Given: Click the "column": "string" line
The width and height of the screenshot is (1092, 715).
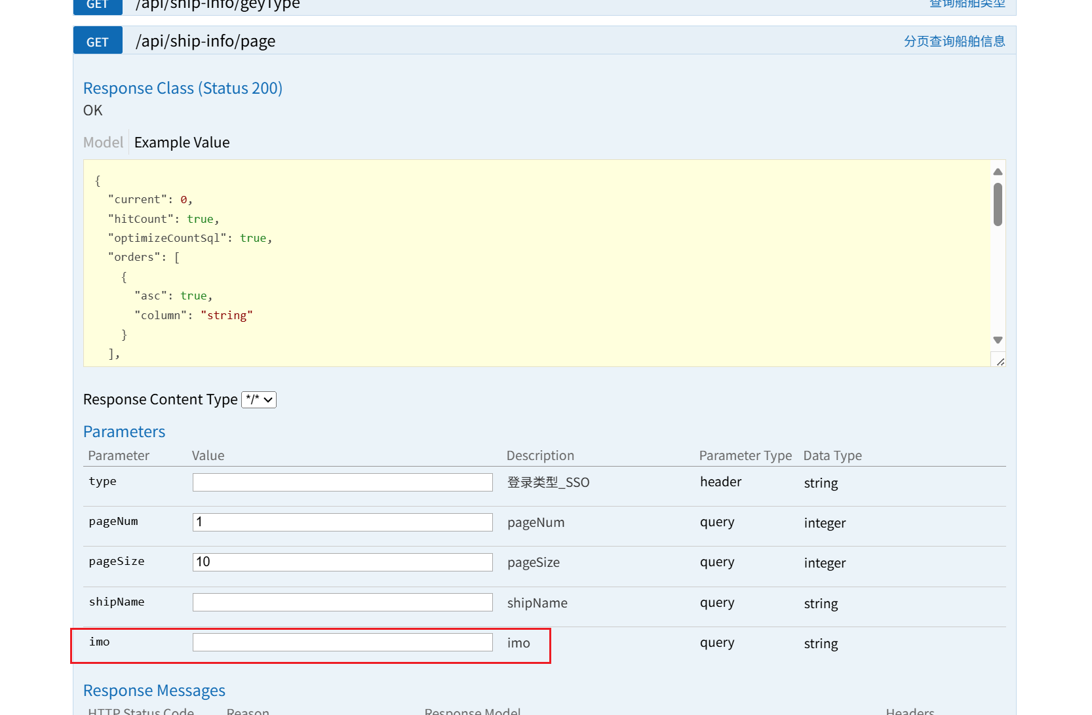Looking at the screenshot, I should [x=193, y=315].
